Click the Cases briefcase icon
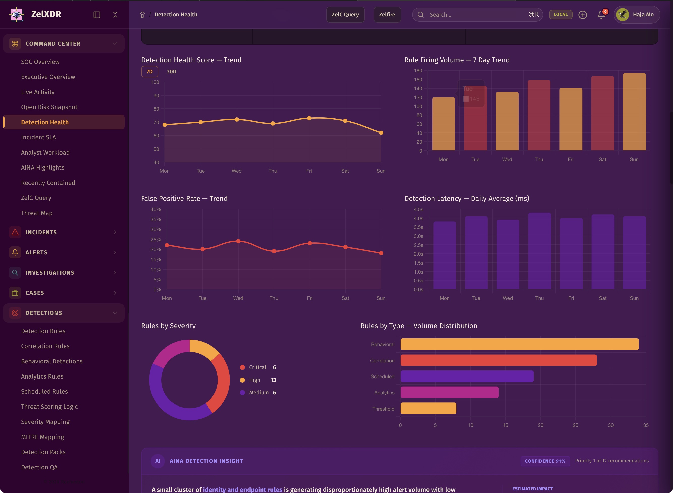673x493 pixels. click(x=15, y=293)
